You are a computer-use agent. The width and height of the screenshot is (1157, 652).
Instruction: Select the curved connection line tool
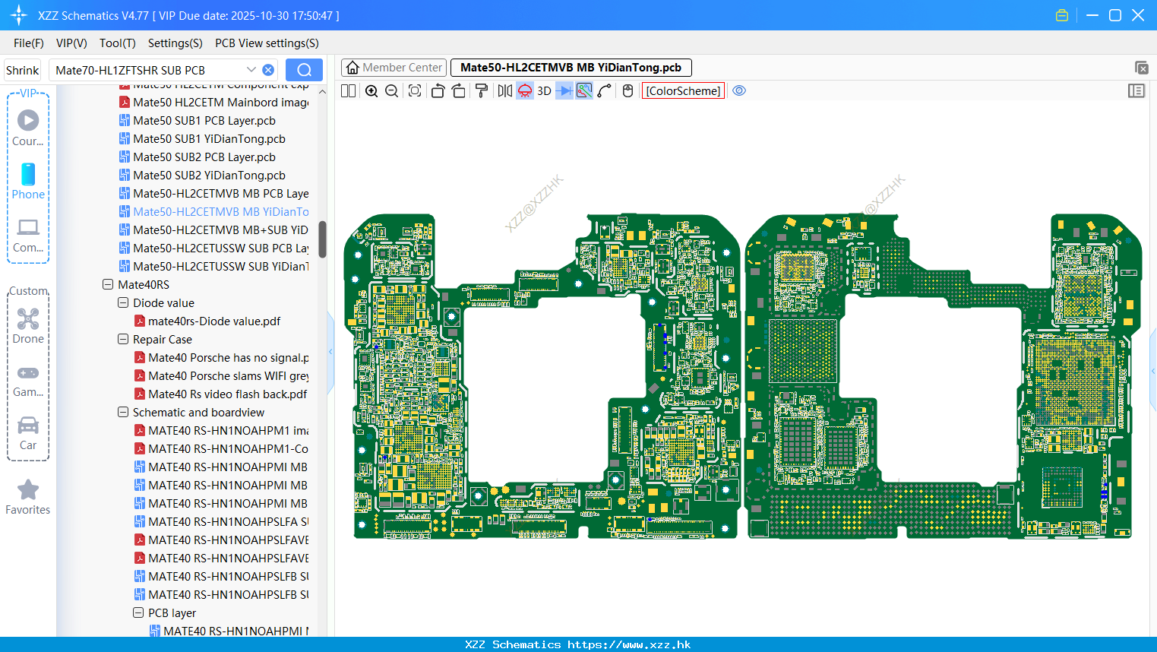[605, 91]
